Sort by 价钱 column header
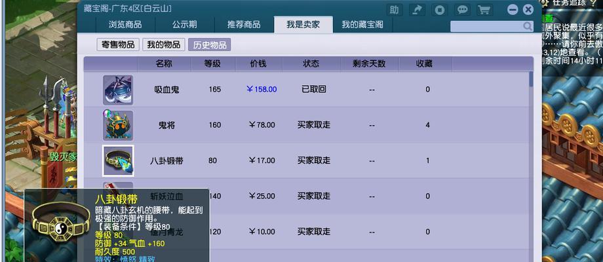 [x=258, y=64]
